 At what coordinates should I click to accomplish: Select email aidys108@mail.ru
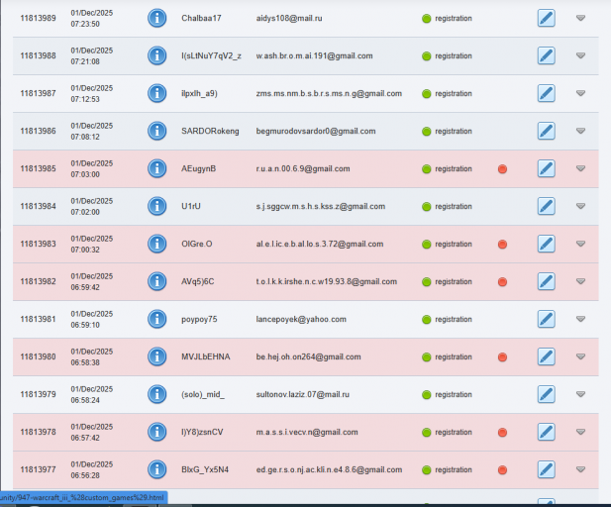point(289,18)
